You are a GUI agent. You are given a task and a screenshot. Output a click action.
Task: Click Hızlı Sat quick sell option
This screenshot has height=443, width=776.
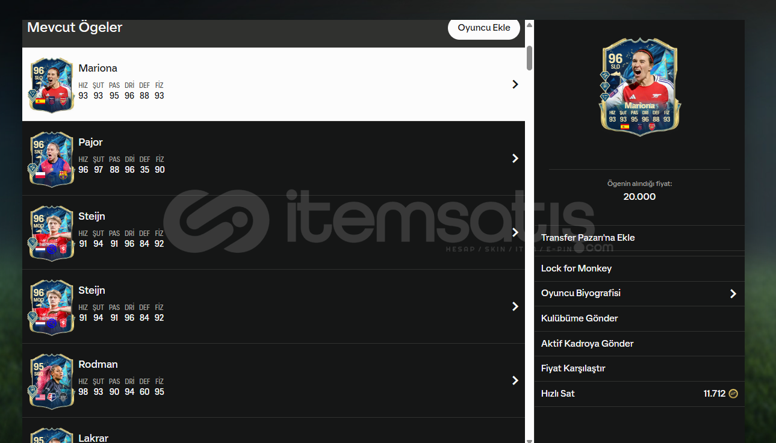639,394
